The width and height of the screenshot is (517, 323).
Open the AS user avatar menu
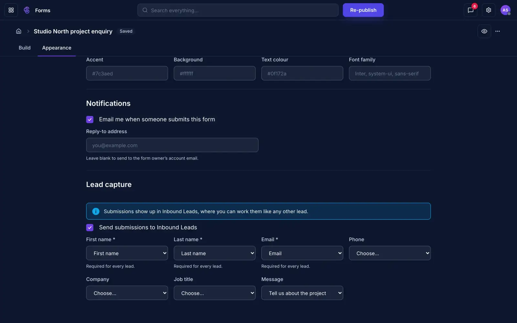coord(505,10)
